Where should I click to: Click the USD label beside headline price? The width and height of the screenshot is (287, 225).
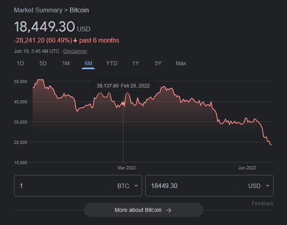(84, 29)
